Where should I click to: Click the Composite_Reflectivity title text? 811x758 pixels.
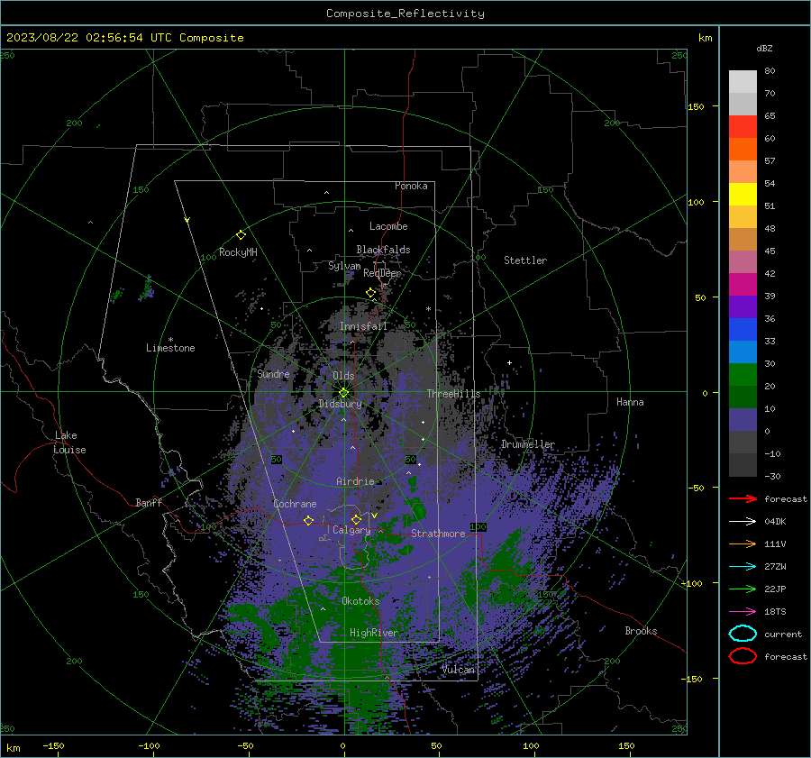pyautogui.click(x=405, y=14)
